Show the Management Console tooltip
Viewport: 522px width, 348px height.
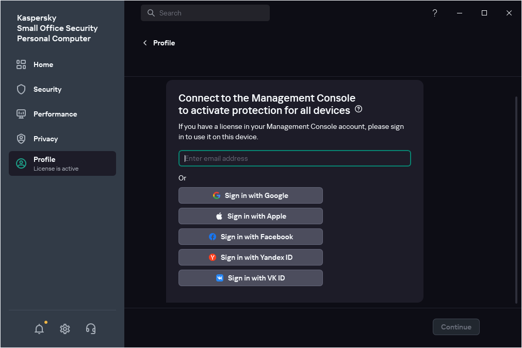[358, 109]
